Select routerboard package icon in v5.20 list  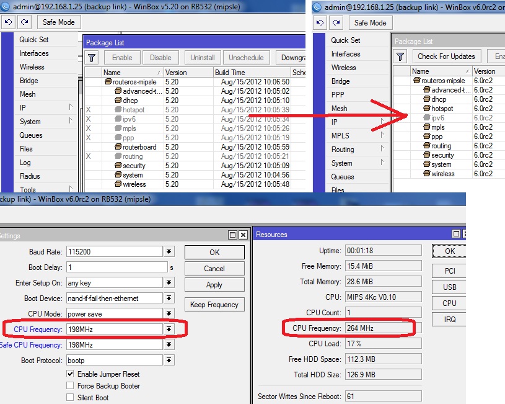coord(118,147)
